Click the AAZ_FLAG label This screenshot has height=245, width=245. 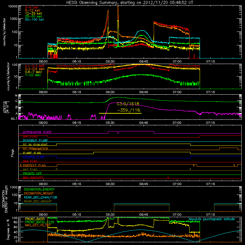click(30, 169)
